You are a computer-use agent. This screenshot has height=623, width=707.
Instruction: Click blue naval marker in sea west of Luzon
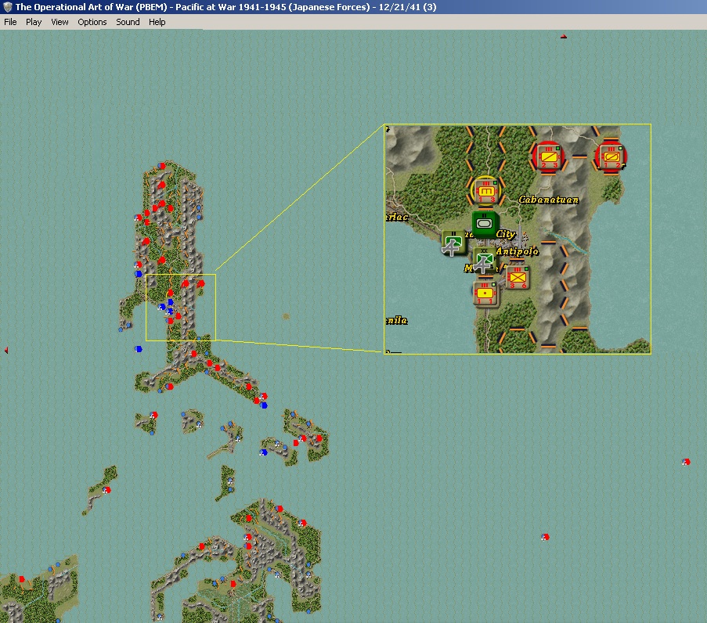[139, 349]
